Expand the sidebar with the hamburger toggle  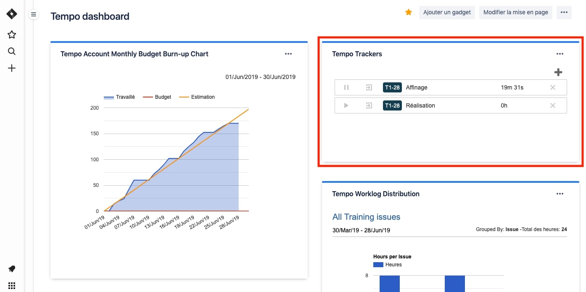point(34,15)
